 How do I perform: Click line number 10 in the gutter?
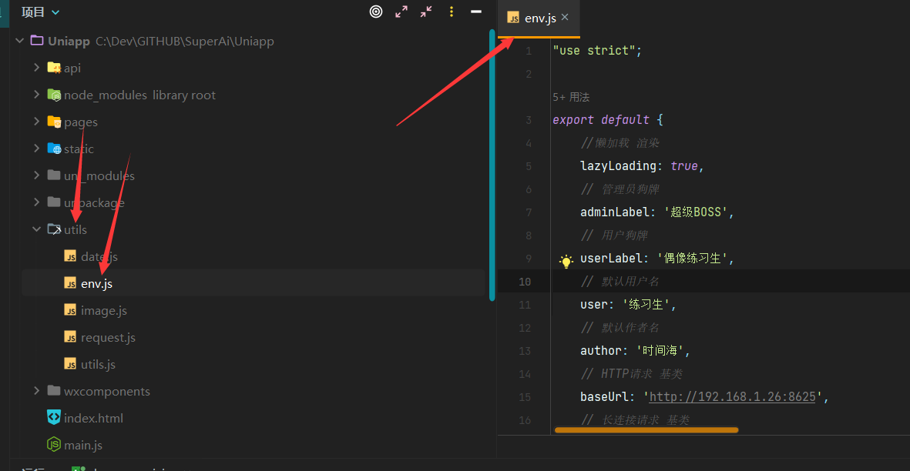click(x=525, y=282)
